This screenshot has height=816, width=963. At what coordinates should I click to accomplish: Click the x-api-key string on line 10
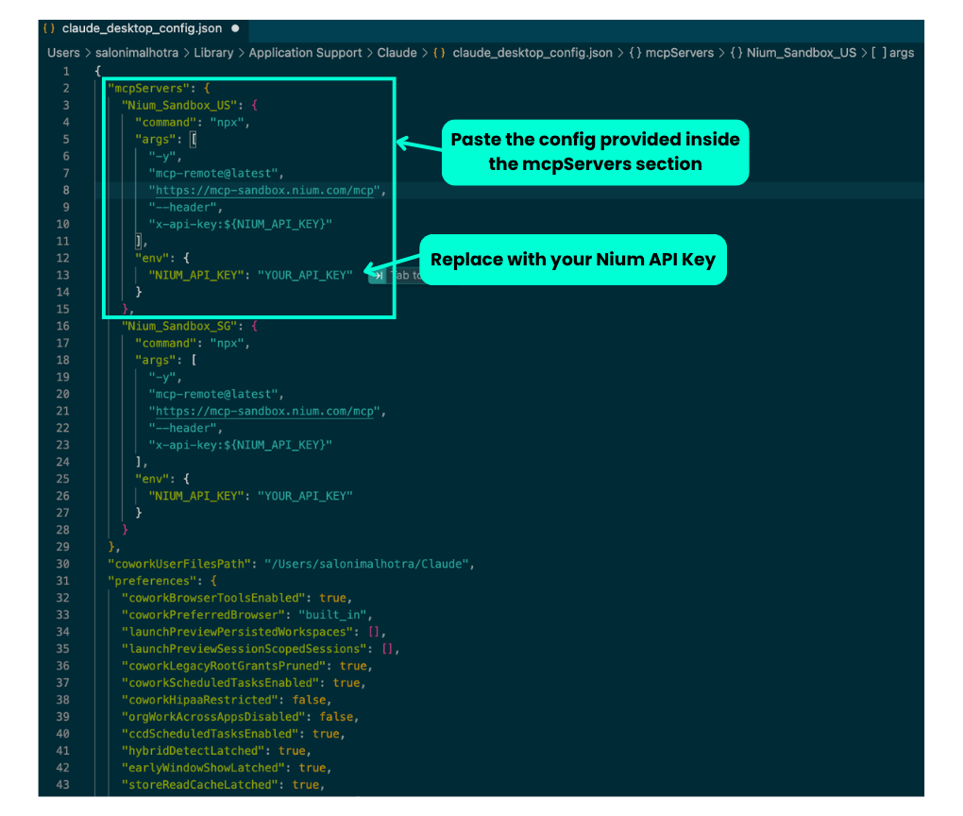[240, 224]
